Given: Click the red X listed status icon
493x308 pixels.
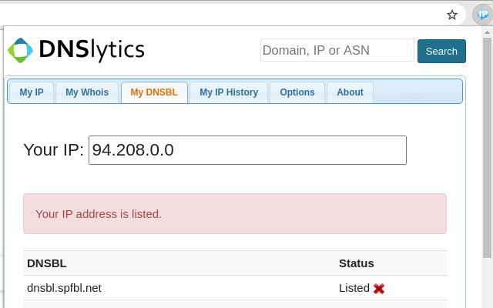Looking at the screenshot, I should click(x=379, y=289).
